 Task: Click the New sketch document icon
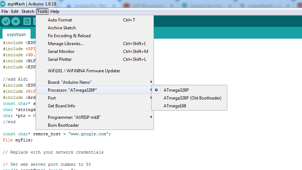click(27, 21)
